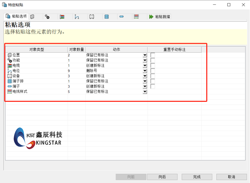The width and height of the screenshot is (250, 183).
Task: Open the 位置 (location) icon tab
Action: 32,17
